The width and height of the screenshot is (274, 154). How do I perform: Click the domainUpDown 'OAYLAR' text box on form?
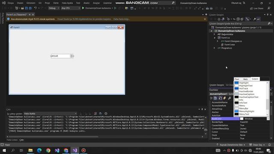tap(60, 56)
